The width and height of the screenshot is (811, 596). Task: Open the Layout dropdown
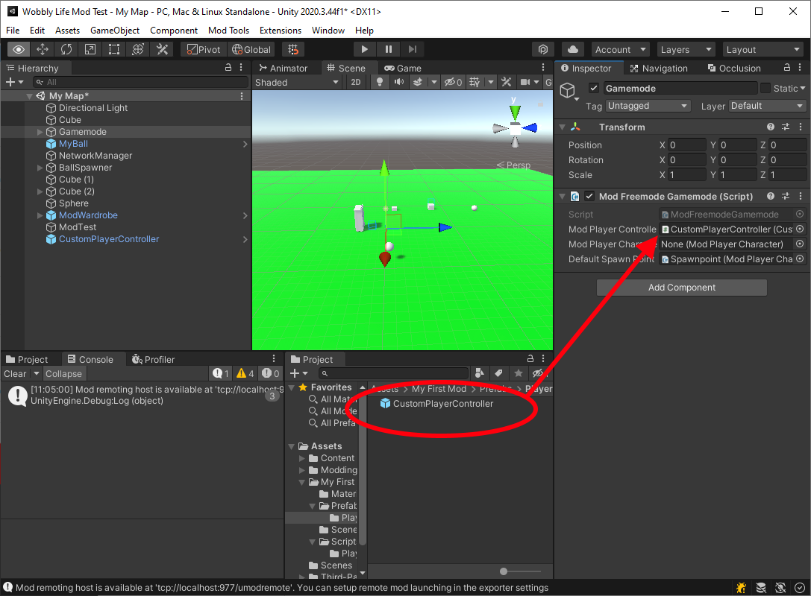pyautogui.click(x=763, y=50)
